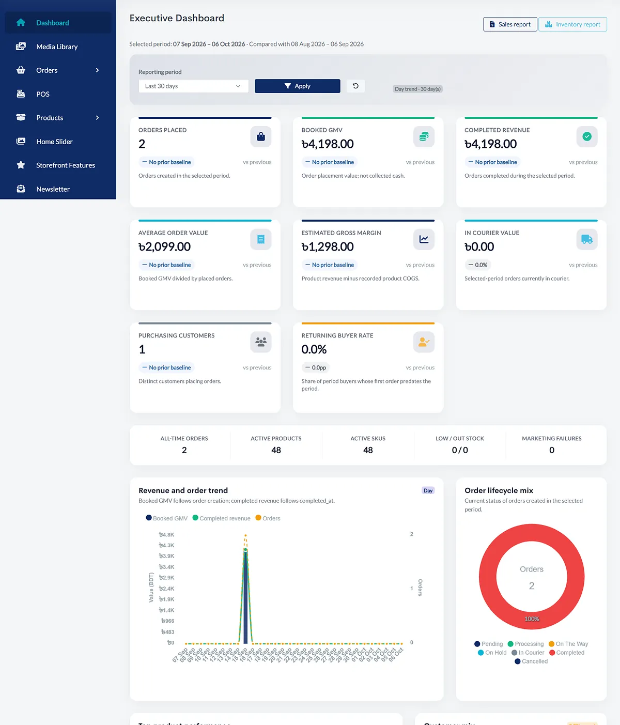
Task: Toggle Completed status legend entry
Action: click(567, 653)
